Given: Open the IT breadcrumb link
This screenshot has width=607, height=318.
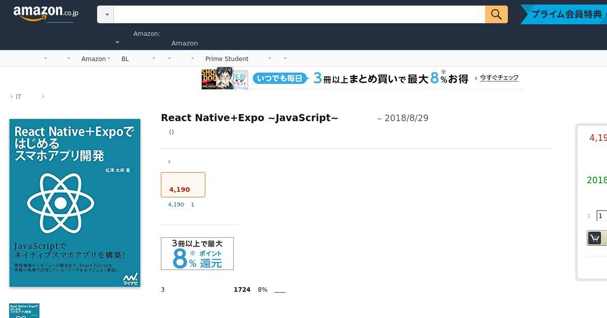Looking at the screenshot, I should tap(18, 96).
